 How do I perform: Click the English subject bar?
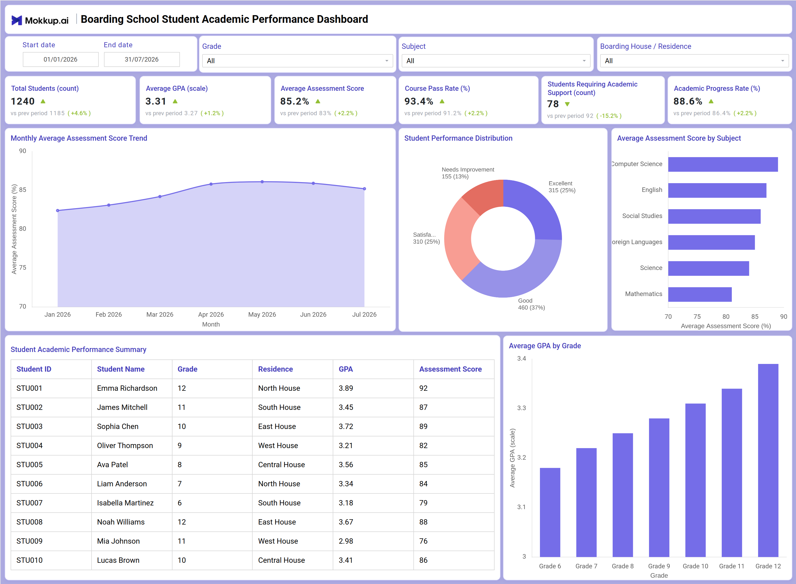pos(717,191)
